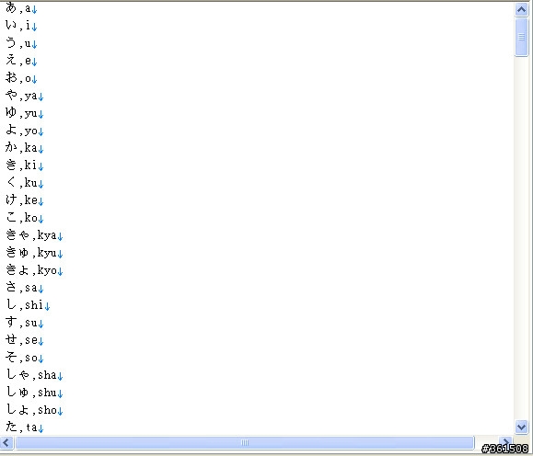533x456 pixels.
Task: Click the line 'か,ka'
Action: (x=25, y=148)
